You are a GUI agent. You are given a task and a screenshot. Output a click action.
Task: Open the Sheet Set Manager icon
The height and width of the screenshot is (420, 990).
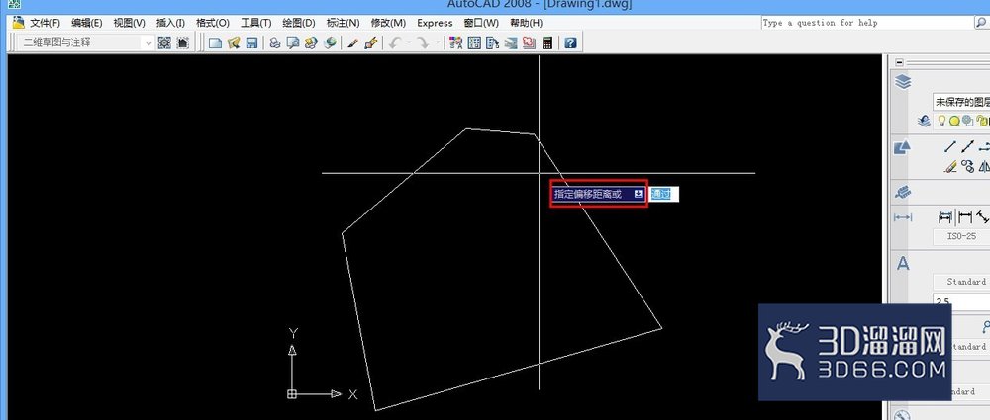click(511, 42)
